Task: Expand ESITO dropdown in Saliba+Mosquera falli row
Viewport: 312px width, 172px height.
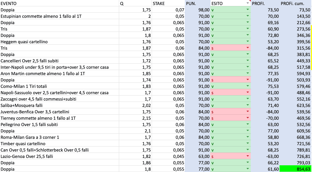Action: click(248, 105)
